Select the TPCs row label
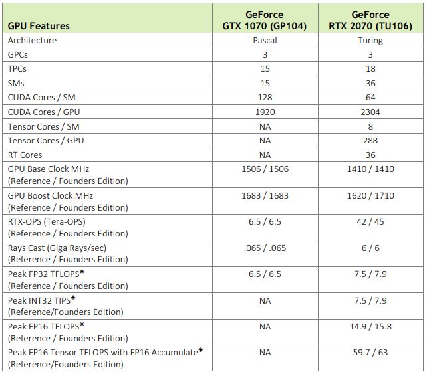Image resolution: width=427 pixels, height=376 pixels. pos(18,69)
